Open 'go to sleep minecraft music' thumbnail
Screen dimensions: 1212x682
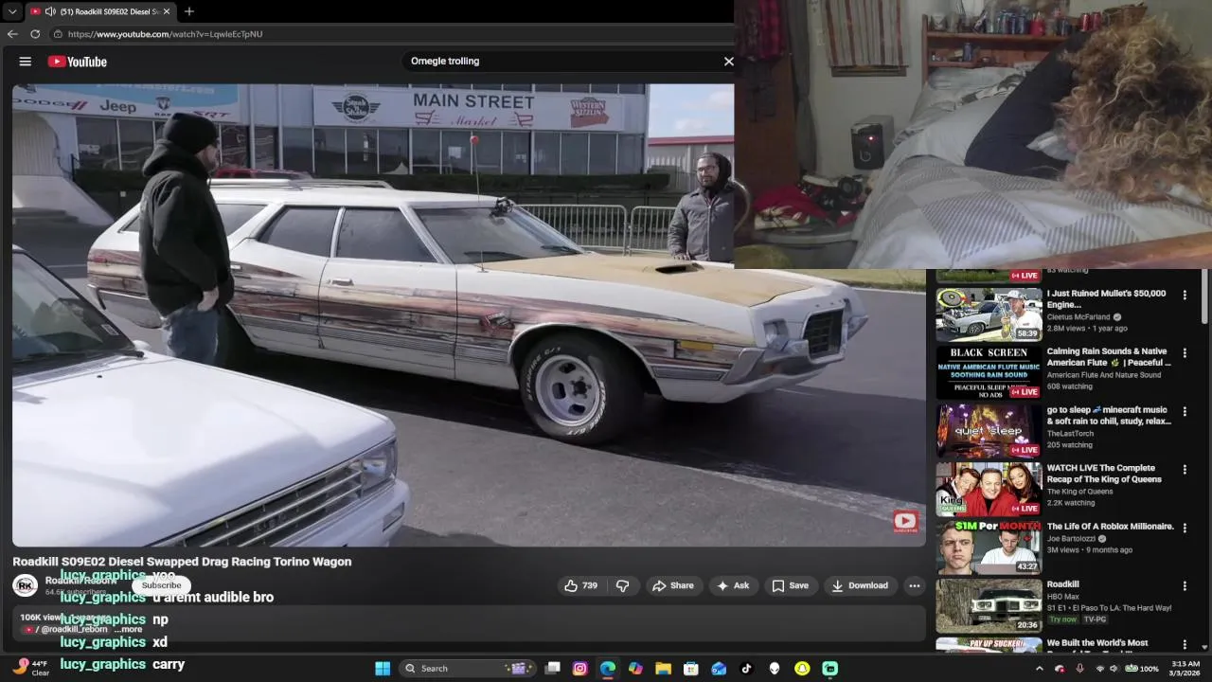point(989,430)
